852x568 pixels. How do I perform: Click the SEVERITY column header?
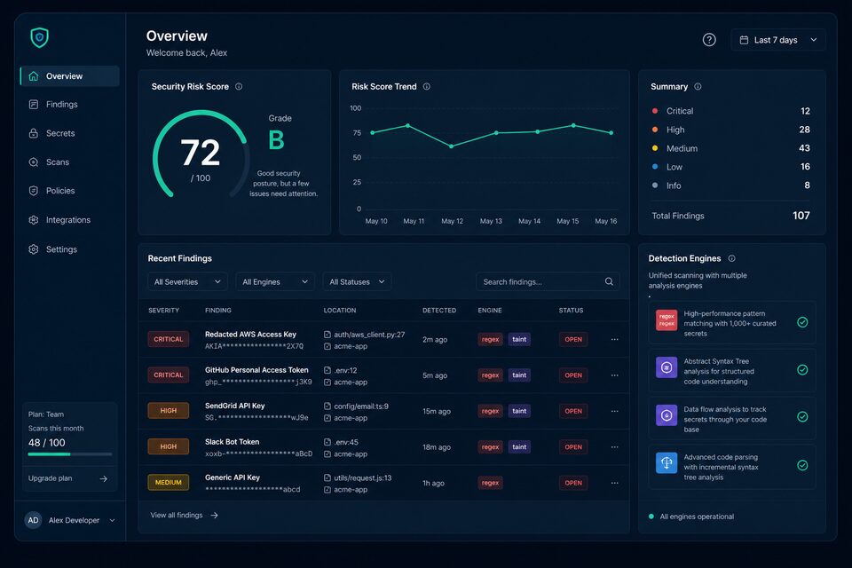click(x=163, y=311)
